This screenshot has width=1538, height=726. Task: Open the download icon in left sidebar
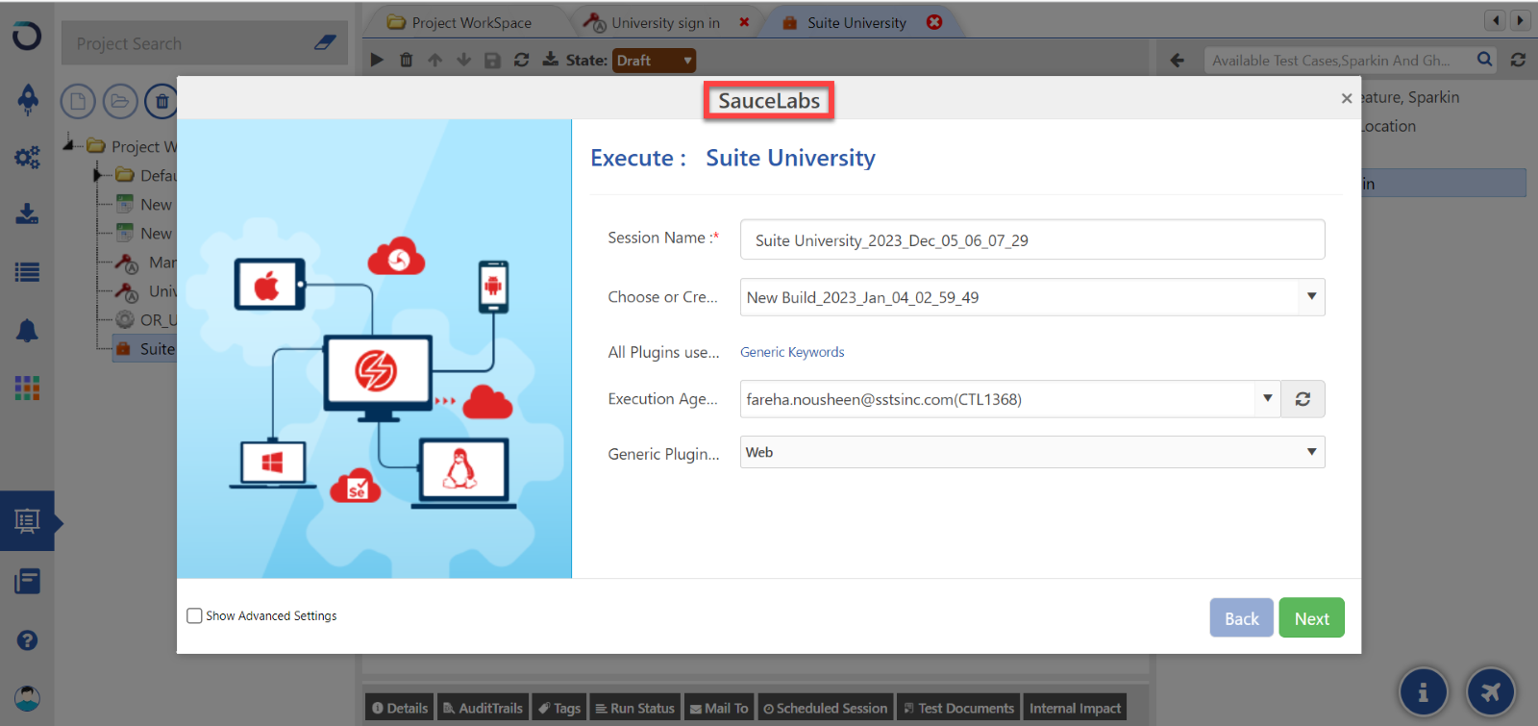[27, 213]
